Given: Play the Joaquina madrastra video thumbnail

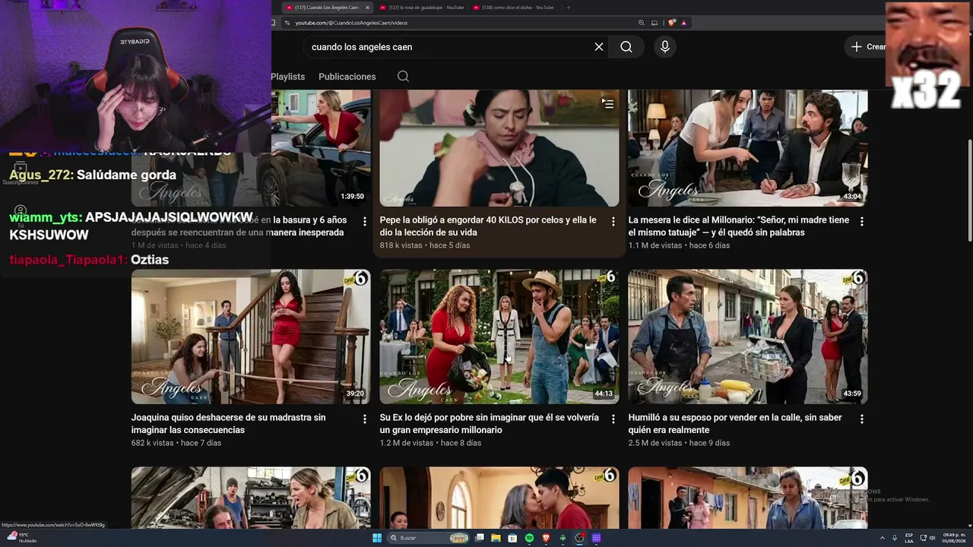Looking at the screenshot, I should (x=251, y=337).
